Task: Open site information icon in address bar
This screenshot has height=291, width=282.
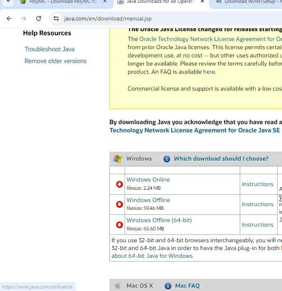Action: pyautogui.click(x=56, y=18)
